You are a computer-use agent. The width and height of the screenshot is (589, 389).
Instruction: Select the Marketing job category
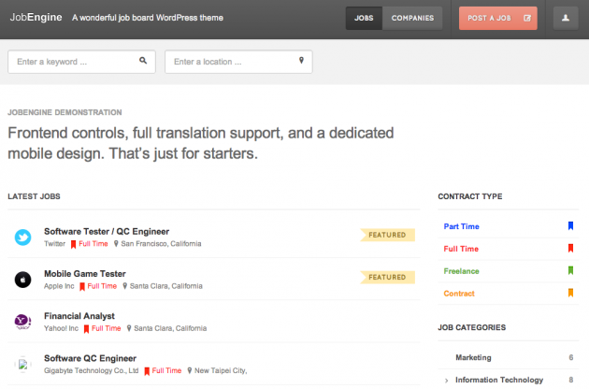[473, 357]
